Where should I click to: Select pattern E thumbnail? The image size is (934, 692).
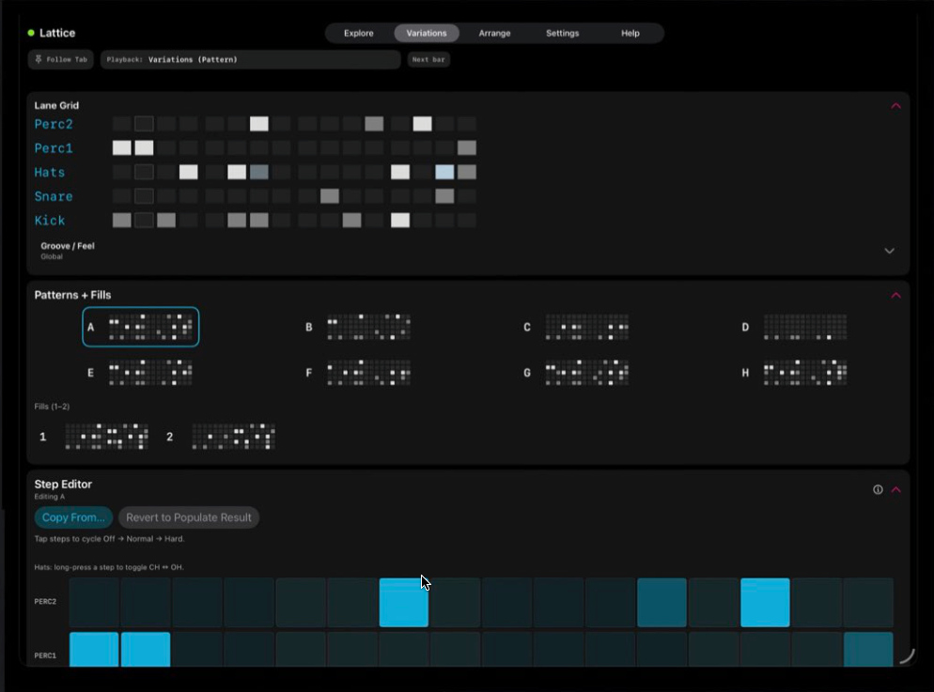pos(150,373)
